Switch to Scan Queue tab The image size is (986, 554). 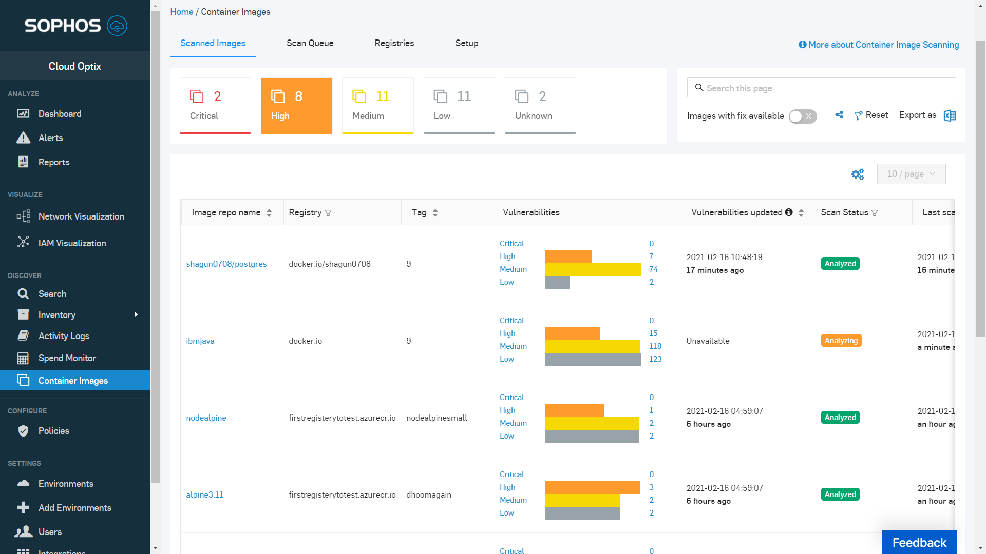(x=310, y=43)
